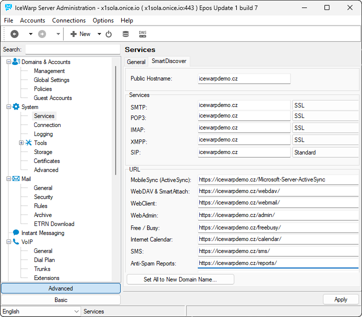Collapse the Domains & Accounts tree node
362x317 pixels.
(x=9, y=62)
